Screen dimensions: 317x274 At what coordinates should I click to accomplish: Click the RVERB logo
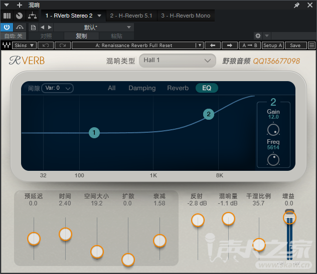pos(27,61)
